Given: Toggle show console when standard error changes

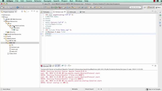Looking at the screenshot, I should [x=59, y=66].
